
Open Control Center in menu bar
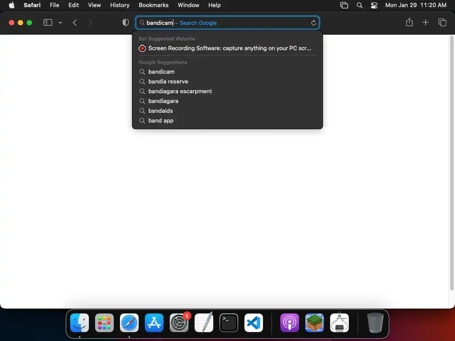point(374,5)
